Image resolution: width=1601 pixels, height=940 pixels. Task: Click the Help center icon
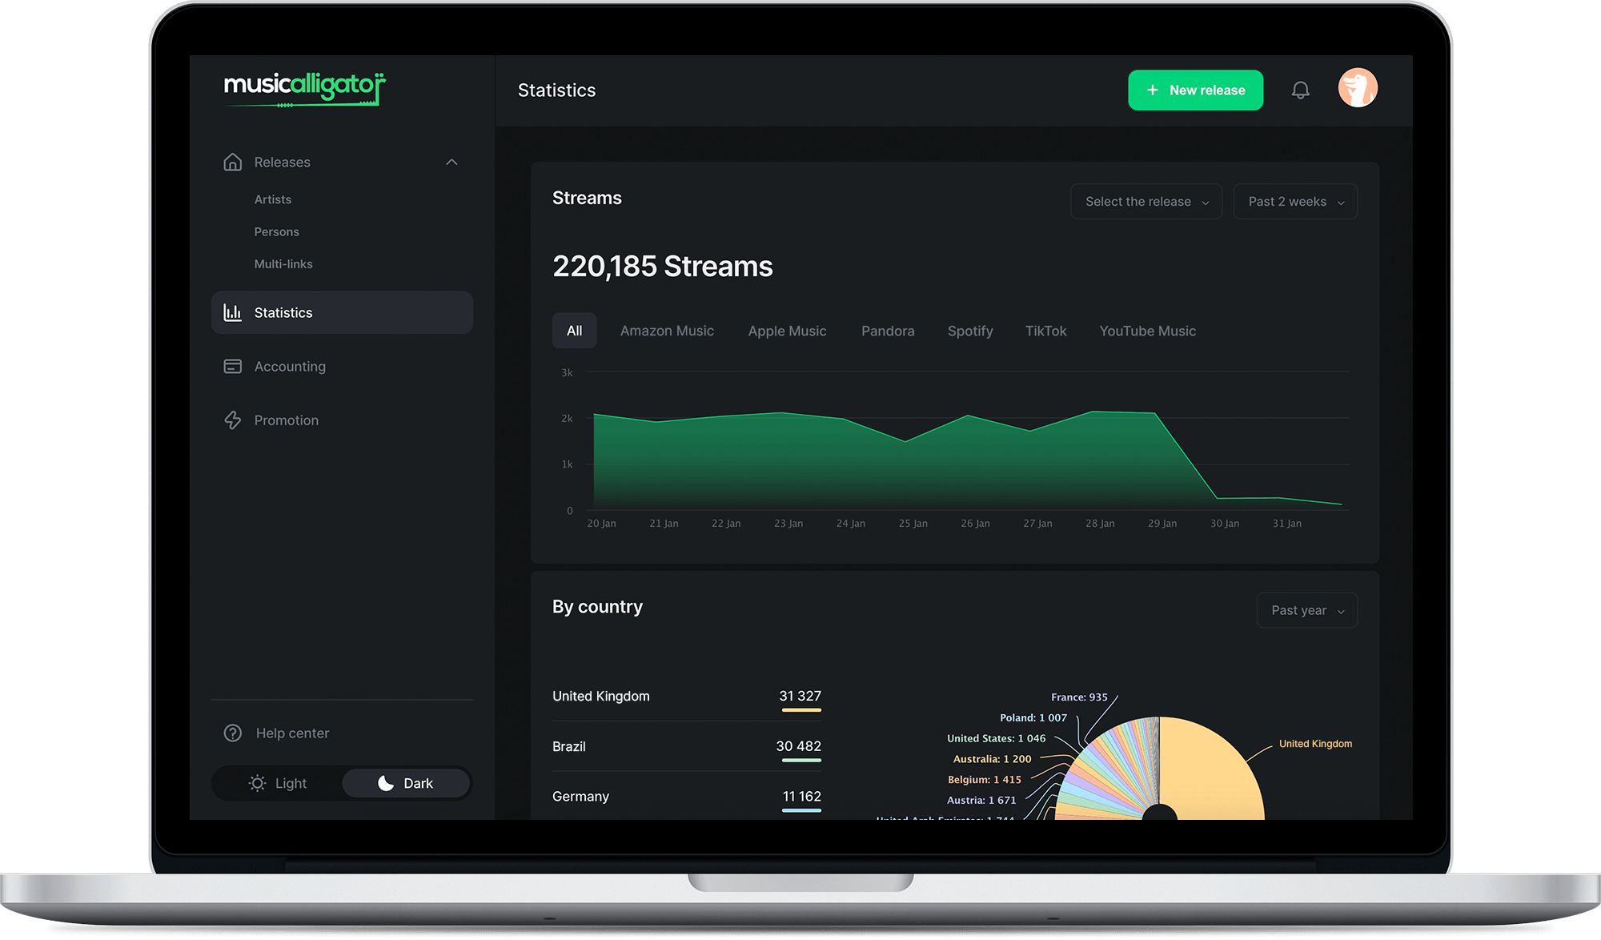(231, 732)
